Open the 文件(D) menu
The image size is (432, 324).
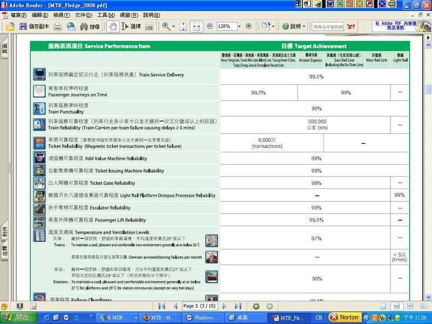click(84, 15)
